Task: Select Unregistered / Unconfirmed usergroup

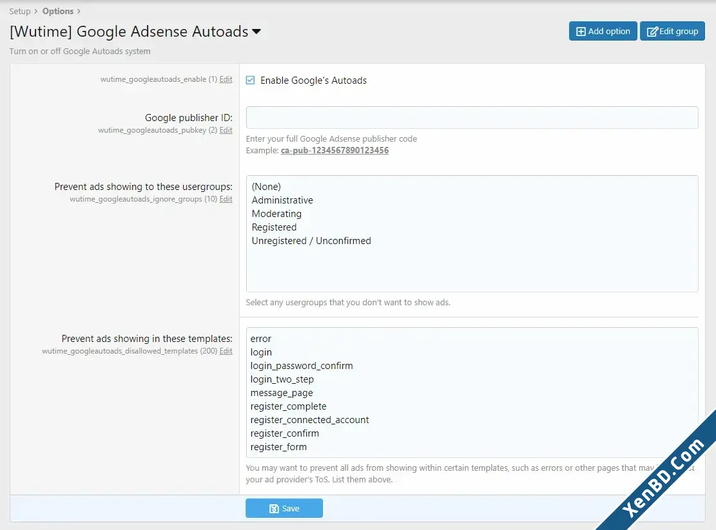Action: coord(311,241)
